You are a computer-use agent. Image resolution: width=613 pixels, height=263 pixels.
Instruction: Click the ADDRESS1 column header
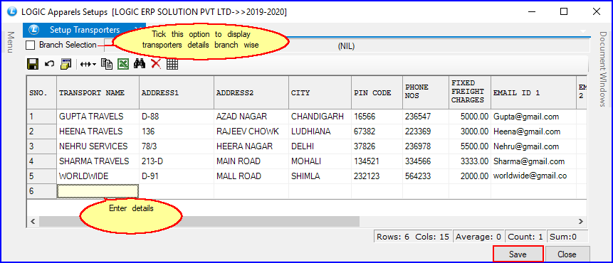click(177, 92)
